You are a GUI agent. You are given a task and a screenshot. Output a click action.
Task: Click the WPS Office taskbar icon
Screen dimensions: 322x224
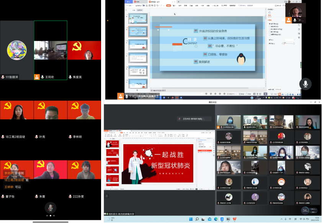coord(235,219)
